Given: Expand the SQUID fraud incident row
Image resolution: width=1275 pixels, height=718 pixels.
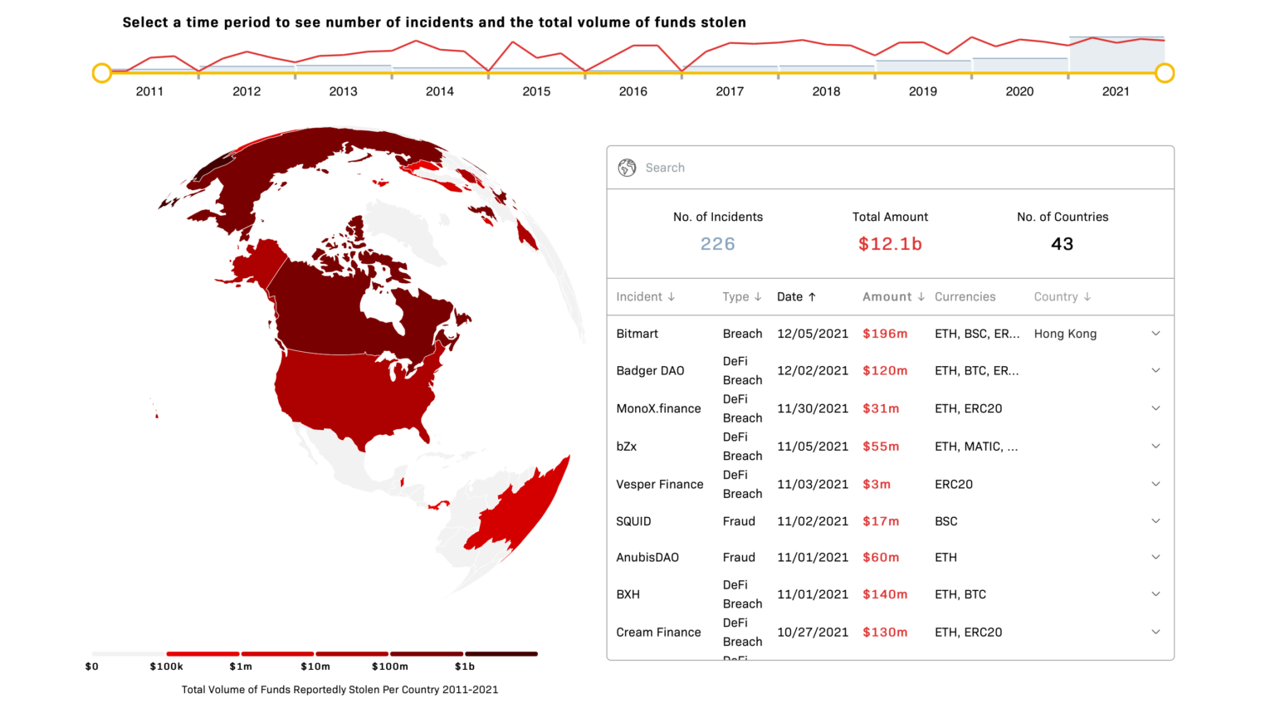Looking at the screenshot, I should pyautogui.click(x=1155, y=521).
